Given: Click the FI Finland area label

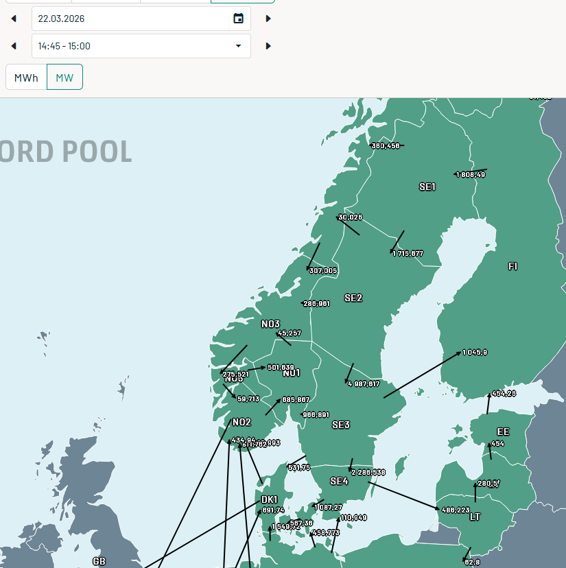Looking at the screenshot, I should pos(512,266).
